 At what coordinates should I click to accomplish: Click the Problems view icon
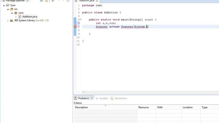tap(76, 98)
